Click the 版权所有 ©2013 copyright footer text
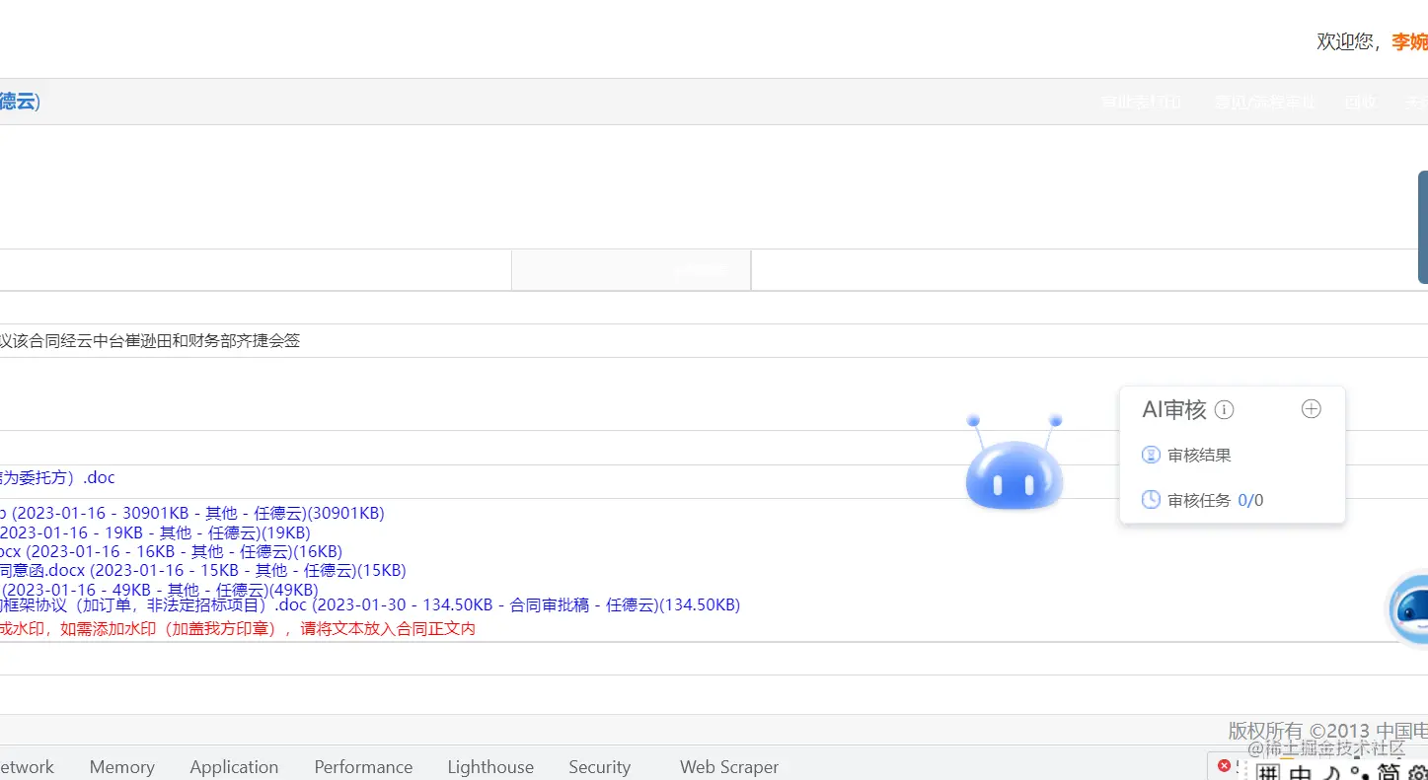Screen dimensions: 1428x780 click(1328, 731)
